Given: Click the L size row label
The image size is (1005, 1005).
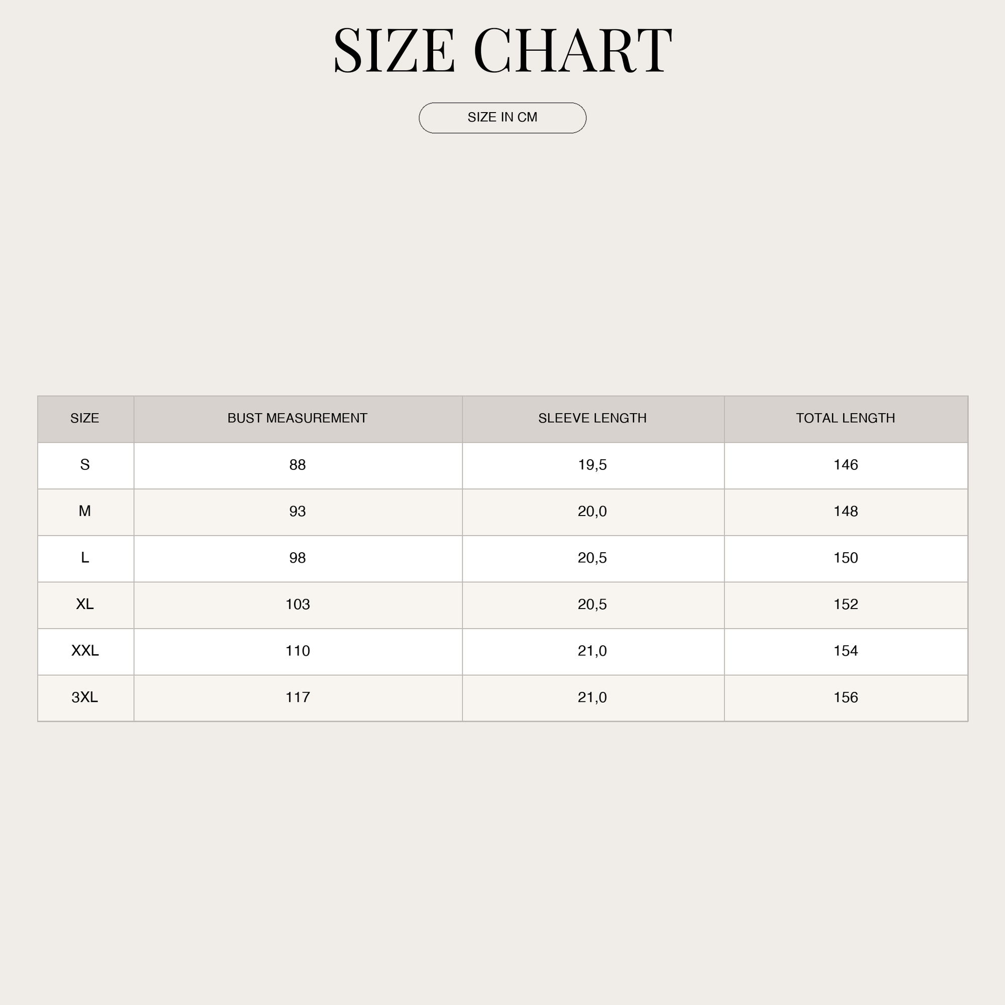Looking at the screenshot, I should (86, 559).
